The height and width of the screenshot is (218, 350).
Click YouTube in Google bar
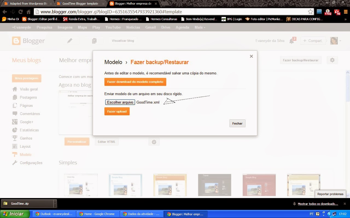pos(113,27)
